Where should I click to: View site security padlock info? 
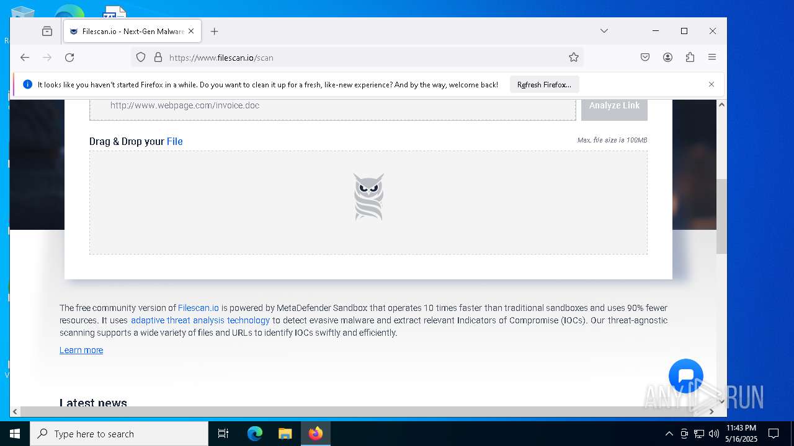158,57
